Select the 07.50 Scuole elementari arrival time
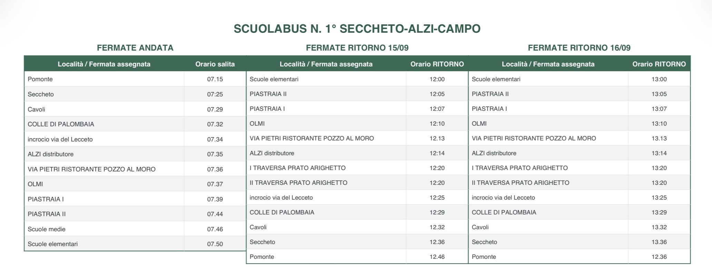The image size is (712, 275). [215, 244]
